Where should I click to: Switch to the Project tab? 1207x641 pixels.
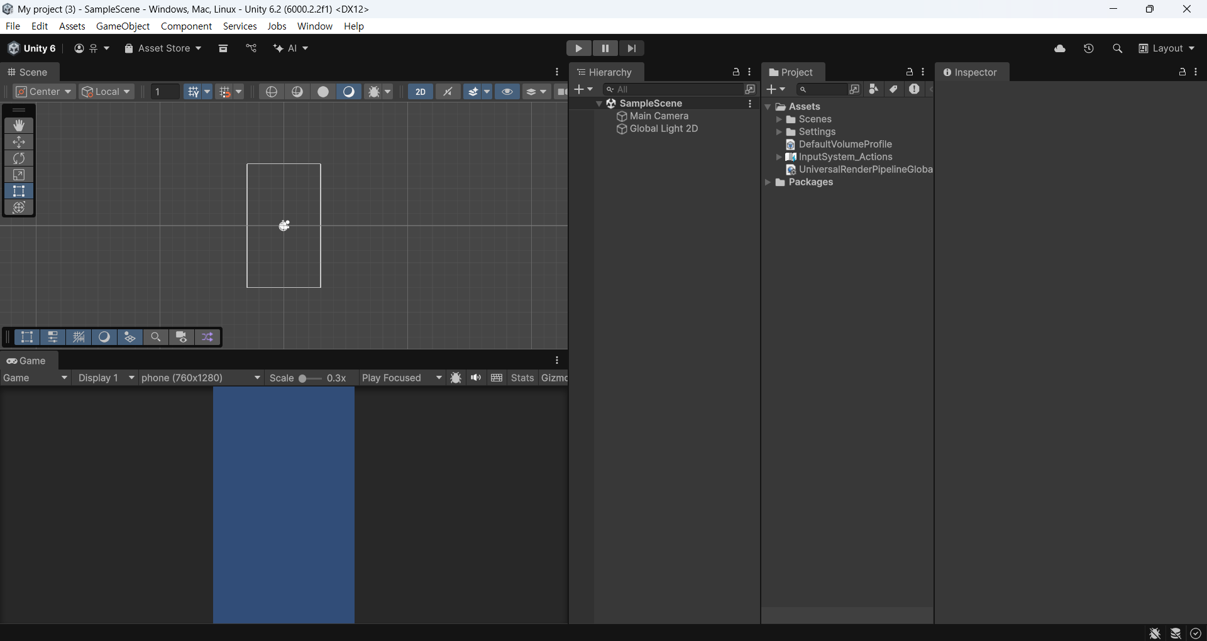[x=792, y=72]
